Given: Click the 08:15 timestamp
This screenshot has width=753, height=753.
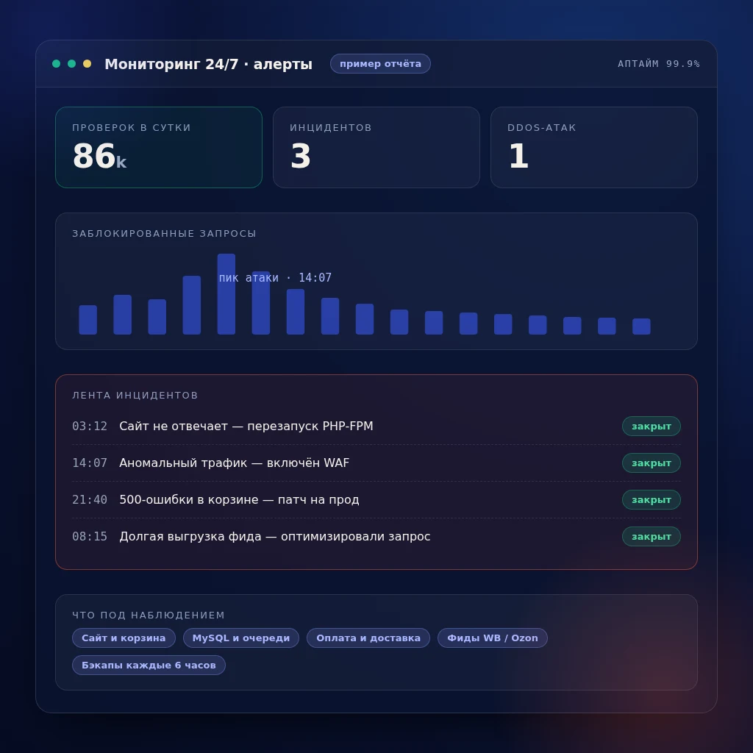Looking at the screenshot, I should pos(90,536).
